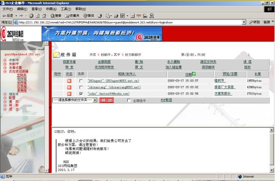
Task: Open the Favorites (收藏夹) toolbar button
Action: click(x=72, y=16)
